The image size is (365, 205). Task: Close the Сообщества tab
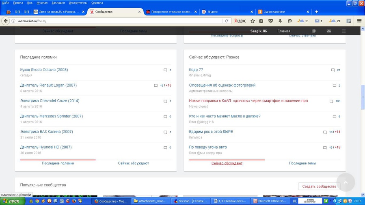pyautogui.click(x=139, y=12)
